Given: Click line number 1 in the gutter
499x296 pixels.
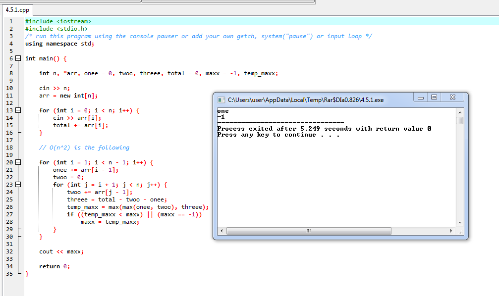Looking at the screenshot, I should tap(11, 21).
